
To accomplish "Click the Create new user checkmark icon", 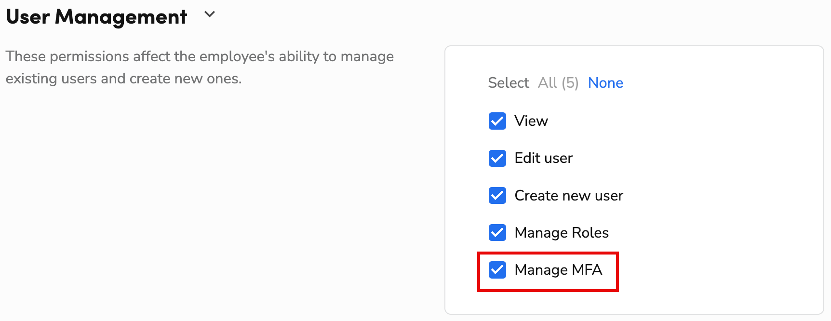I will (x=497, y=196).
